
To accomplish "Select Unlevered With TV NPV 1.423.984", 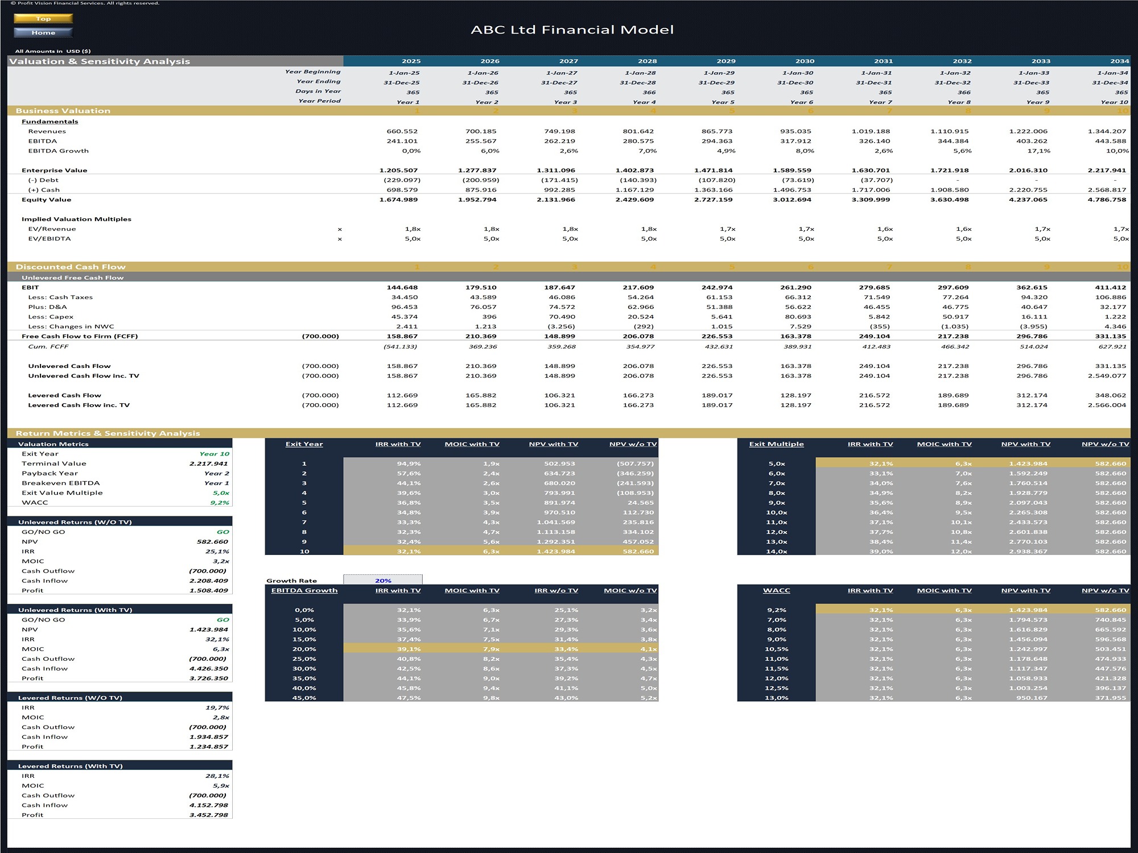I will 208,630.
